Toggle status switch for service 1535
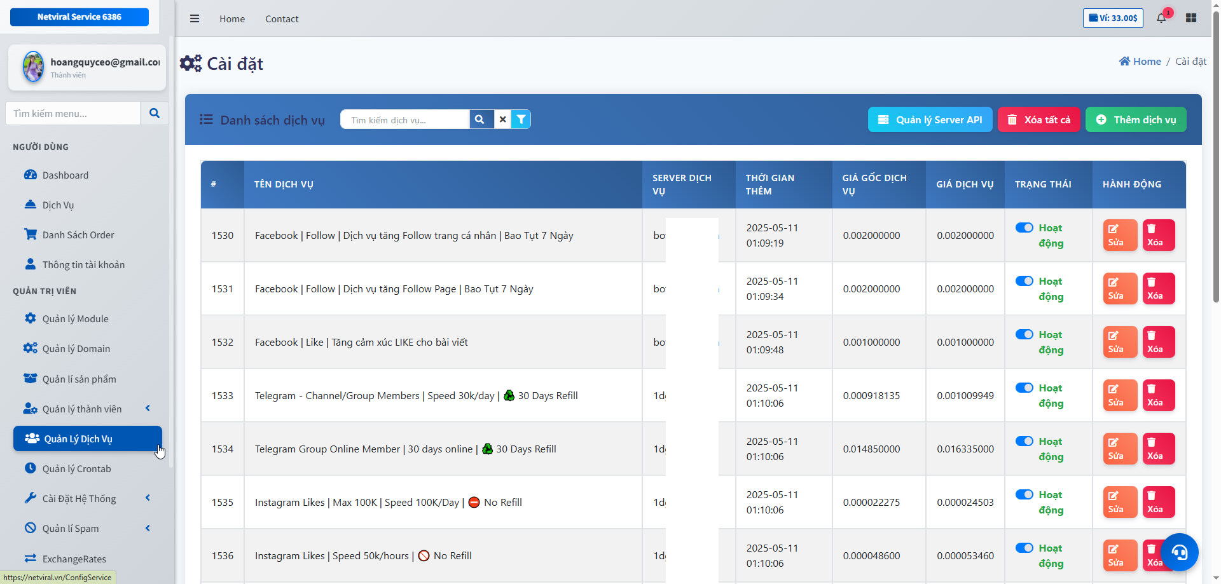The width and height of the screenshot is (1221, 584). coord(1024,494)
